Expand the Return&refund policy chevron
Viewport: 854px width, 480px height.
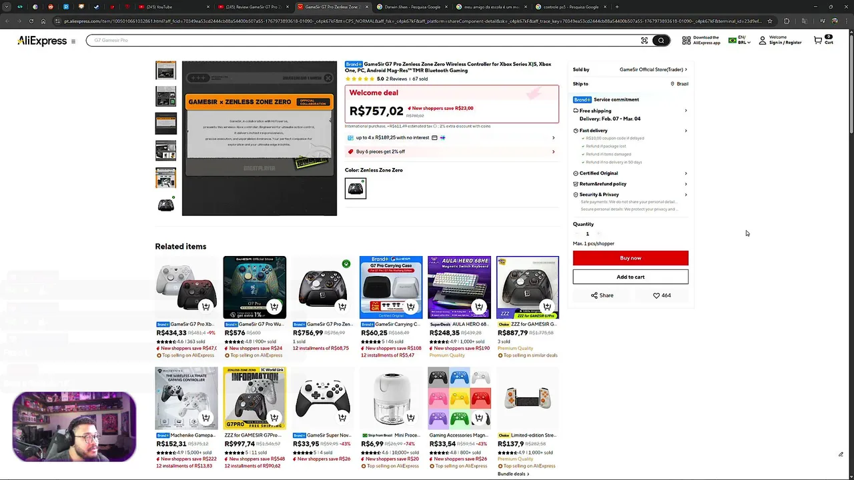(x=685, y=184)
